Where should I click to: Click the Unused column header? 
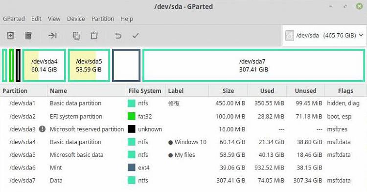point(305,91)
